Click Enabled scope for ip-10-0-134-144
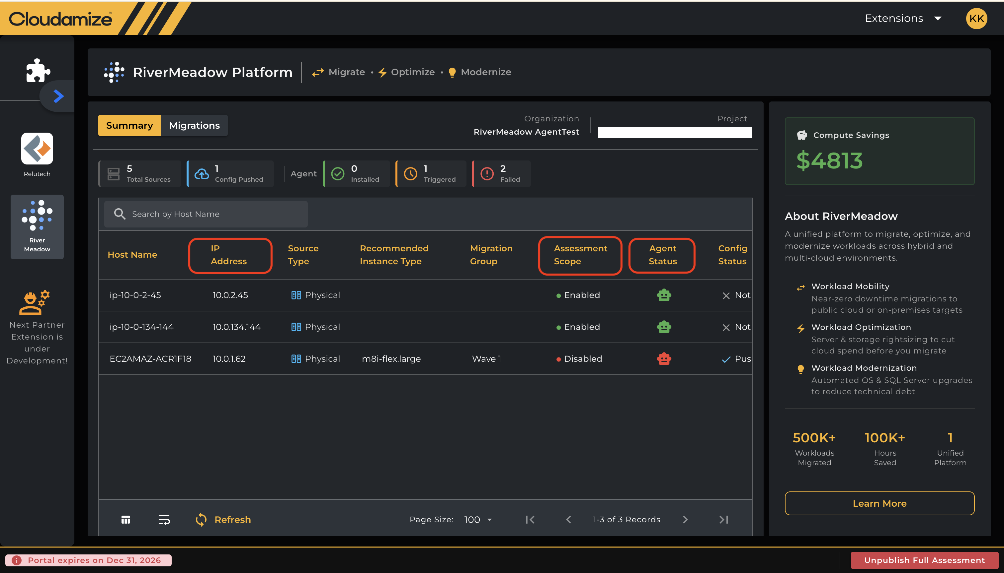Viewport: 1004px width, 573px height. point(578,327)
